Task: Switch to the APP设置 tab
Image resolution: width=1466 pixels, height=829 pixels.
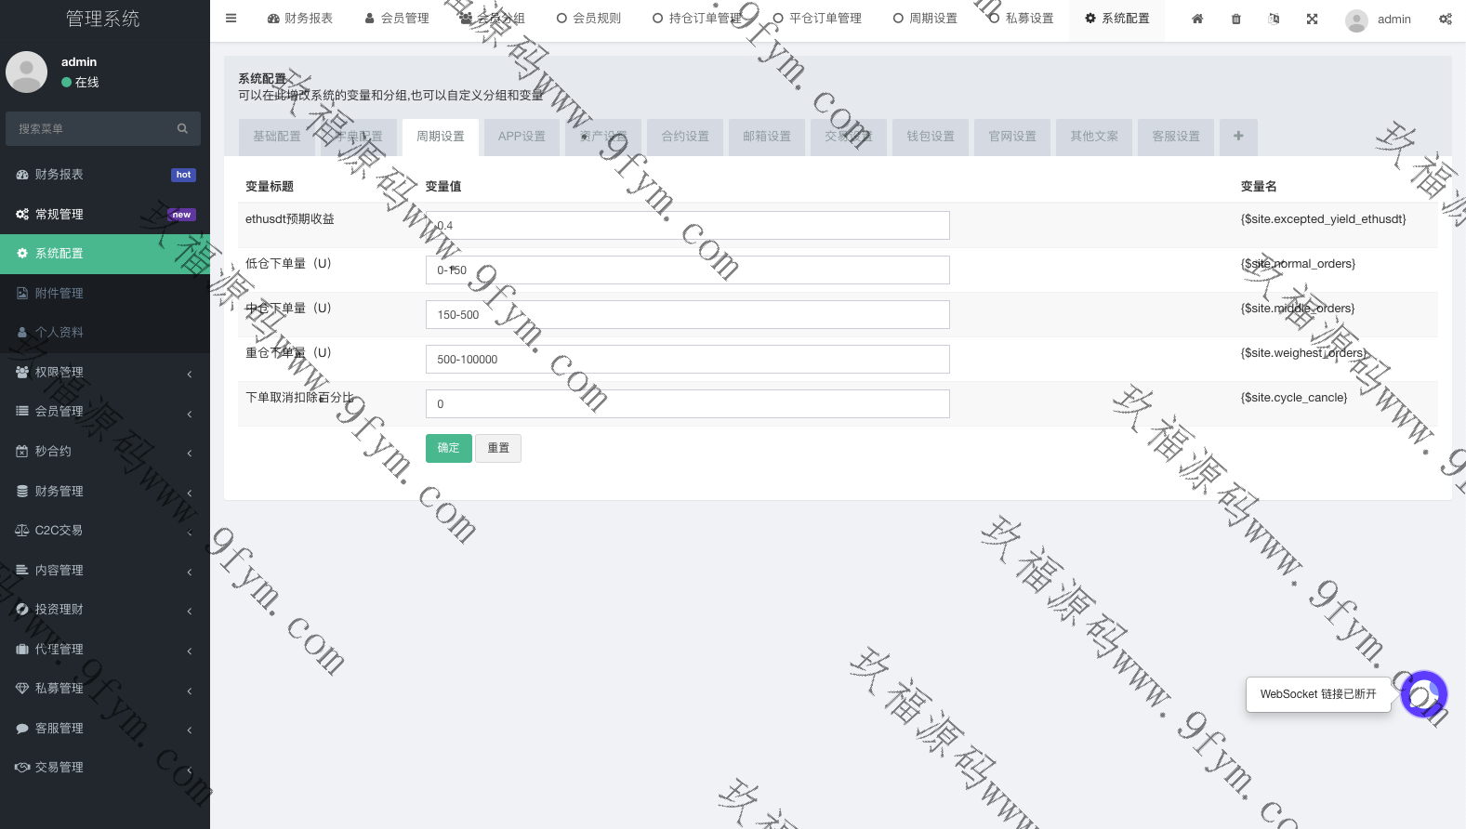Action: pos(522,137)
